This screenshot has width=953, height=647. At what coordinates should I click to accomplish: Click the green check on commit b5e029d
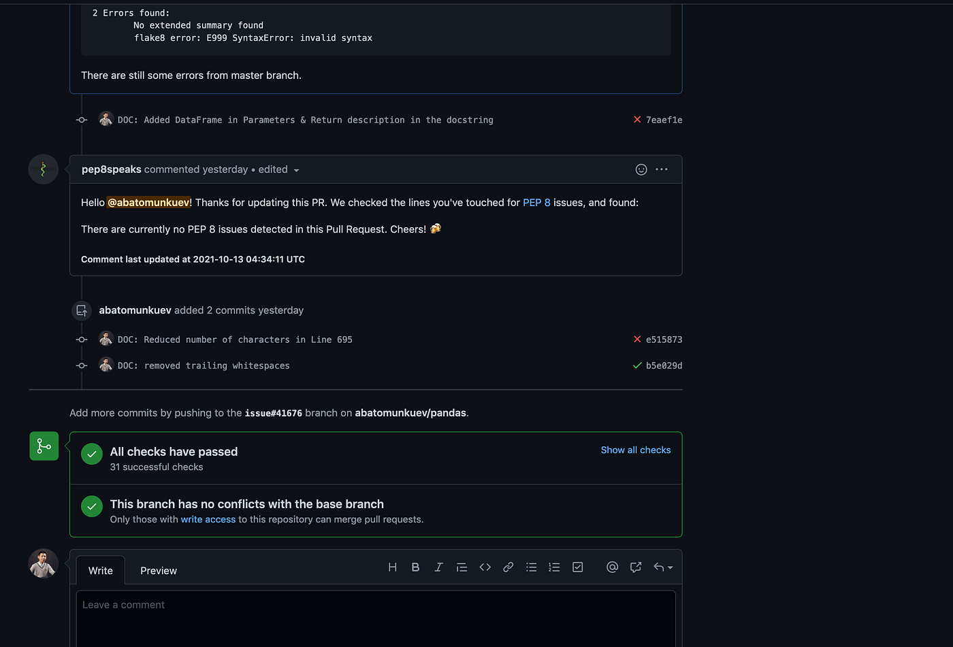click(636, 365)
